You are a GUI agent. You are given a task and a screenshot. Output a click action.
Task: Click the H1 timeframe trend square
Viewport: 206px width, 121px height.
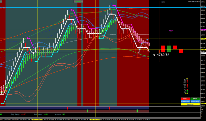187,86
